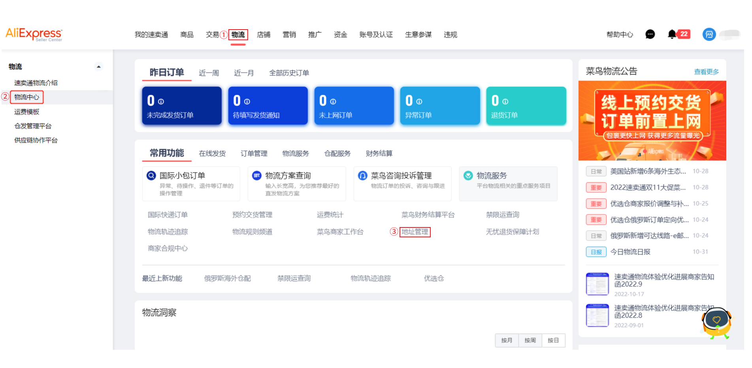Open the chat messages bubble icon

(x=650, y=34)
